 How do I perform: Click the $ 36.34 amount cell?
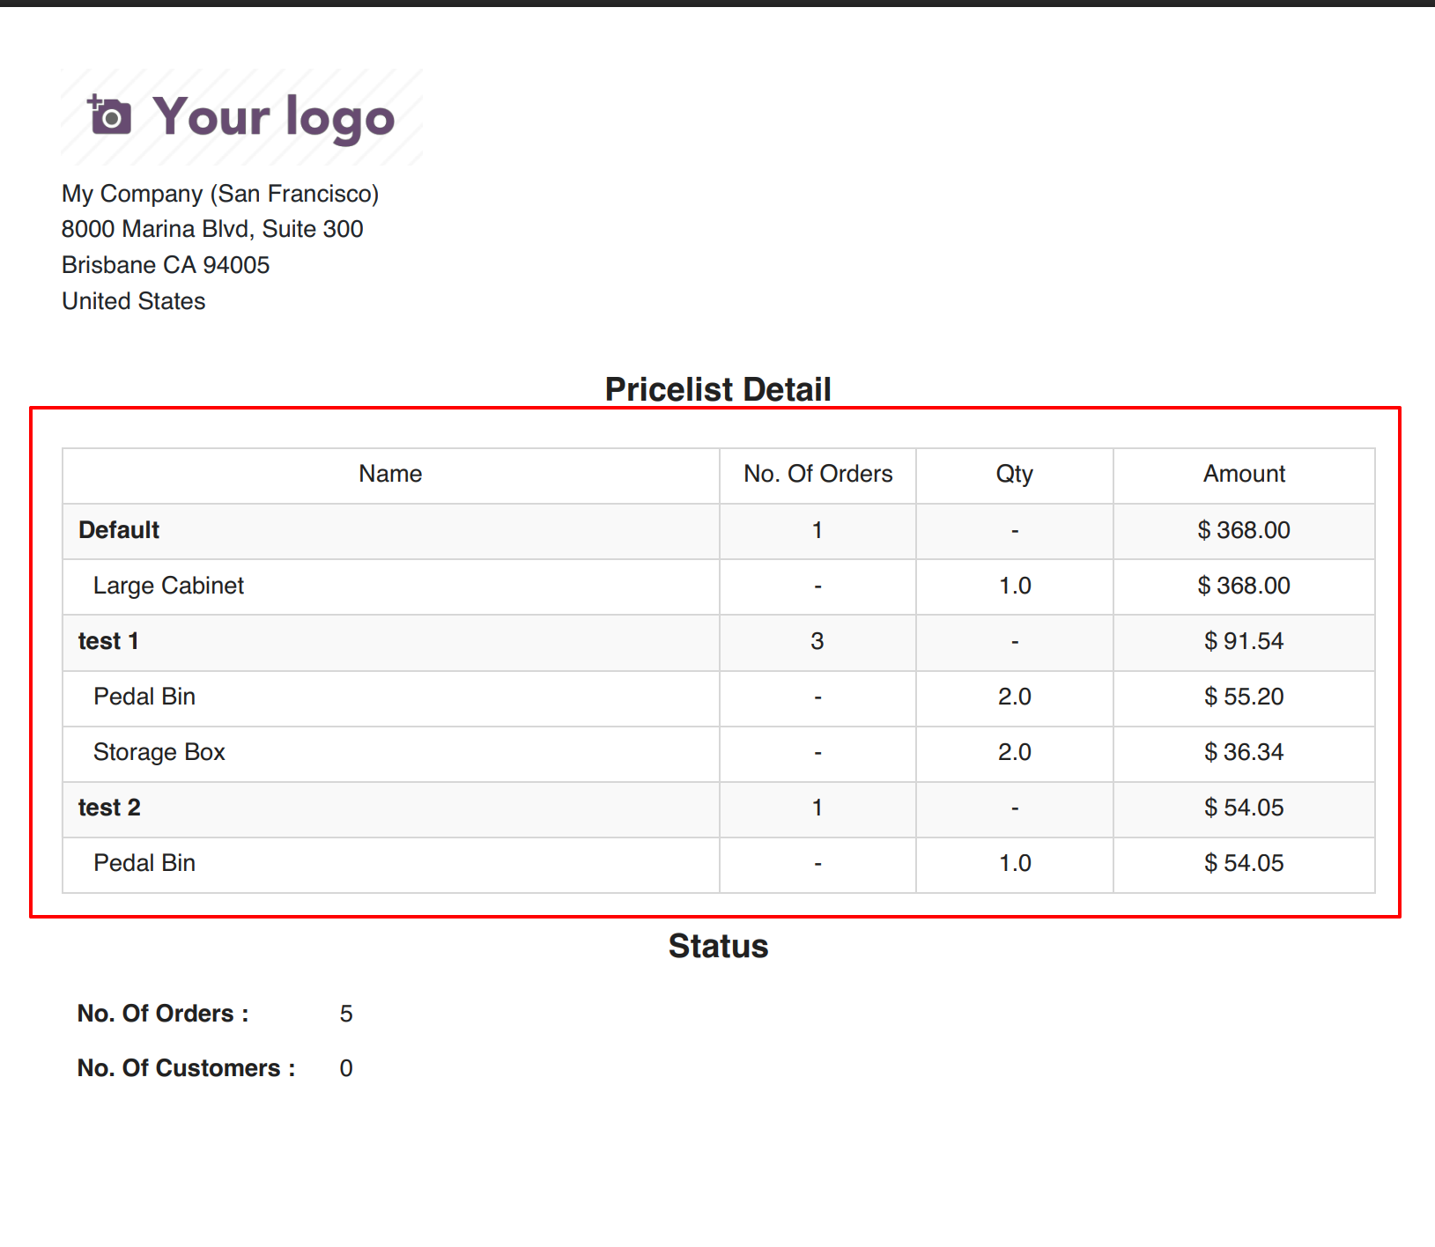pyautogui.click(x=1244, y=752)
